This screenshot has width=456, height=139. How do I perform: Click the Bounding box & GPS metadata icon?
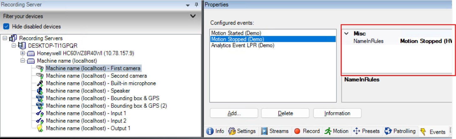40,98
